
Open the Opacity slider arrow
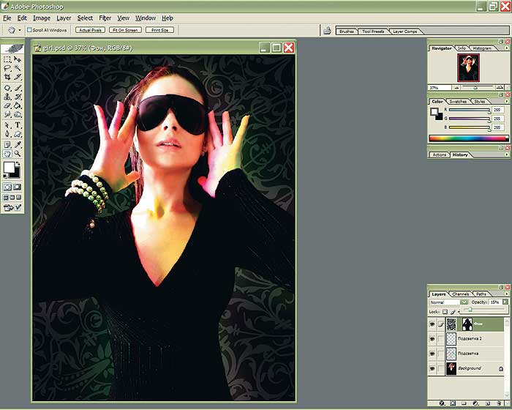click(505, 302)
